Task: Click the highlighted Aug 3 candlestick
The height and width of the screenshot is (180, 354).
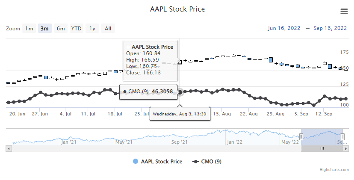Action: pyautogui.click(x=180, y=62)
